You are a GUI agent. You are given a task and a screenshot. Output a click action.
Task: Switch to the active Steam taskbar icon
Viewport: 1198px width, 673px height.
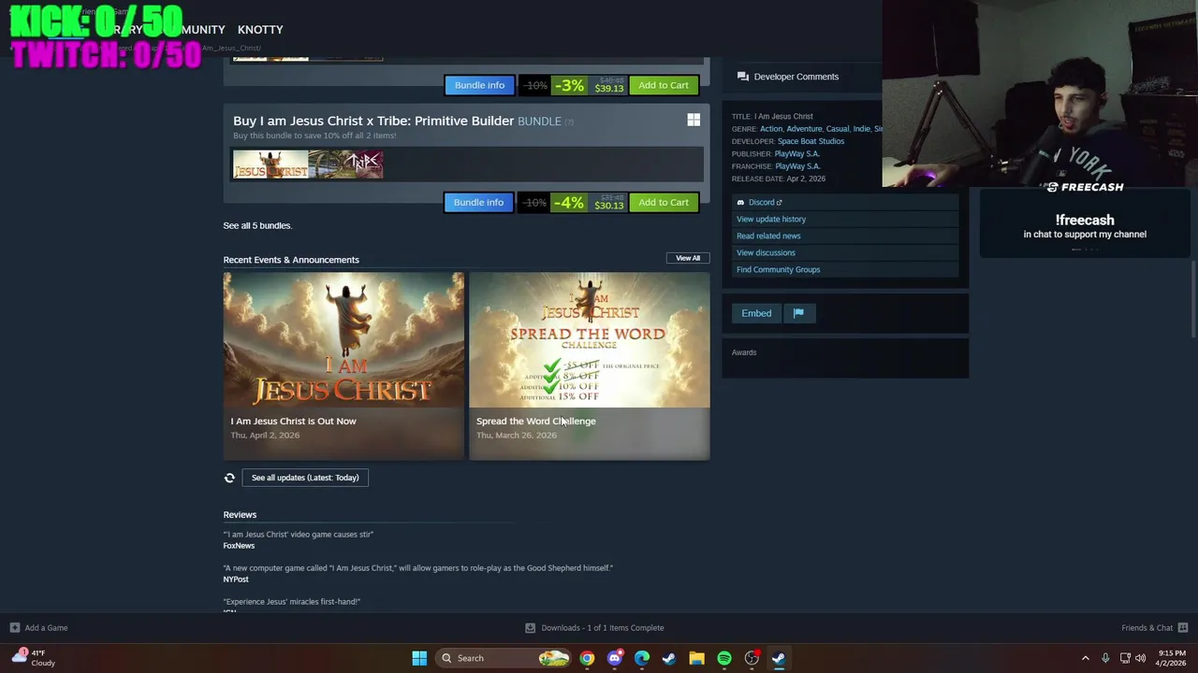pyautogui.click(x=779, y=658)
